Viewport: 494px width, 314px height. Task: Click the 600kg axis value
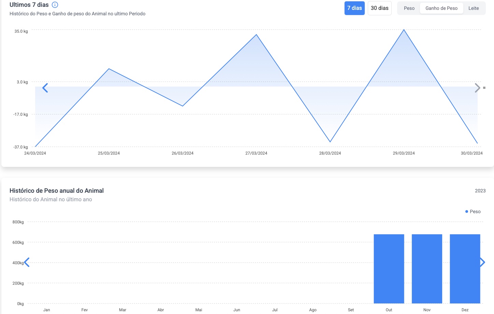pos(18,242)
